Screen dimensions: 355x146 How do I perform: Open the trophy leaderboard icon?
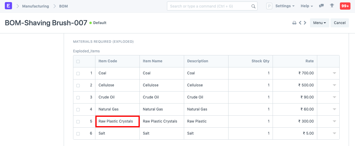[x=332, y=6]
